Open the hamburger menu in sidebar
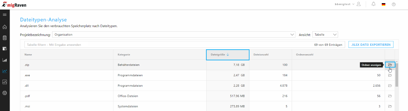The width and height of the screenshot is (408, 111). pyautogui.click(x=5, y=14)
